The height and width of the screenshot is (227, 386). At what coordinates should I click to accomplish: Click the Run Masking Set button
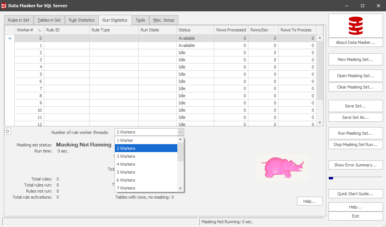tap(355, 133)
